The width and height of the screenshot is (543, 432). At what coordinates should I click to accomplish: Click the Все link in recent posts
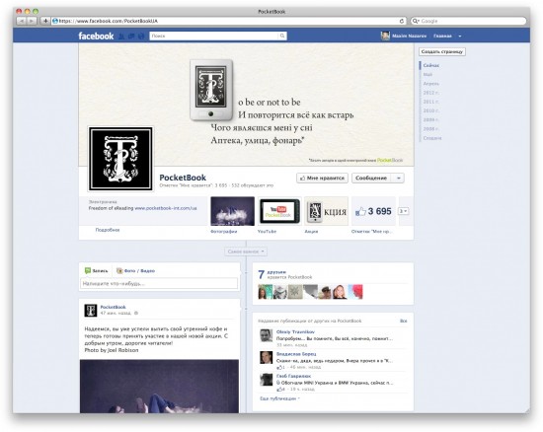[x=404, y=321]
